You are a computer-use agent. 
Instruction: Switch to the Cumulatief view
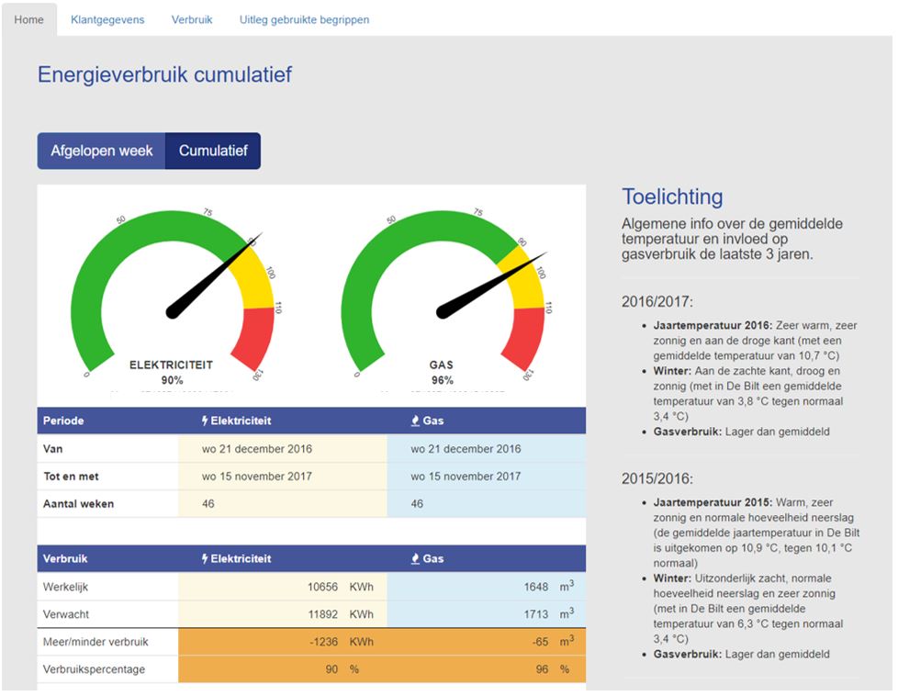tap(213, 151)
